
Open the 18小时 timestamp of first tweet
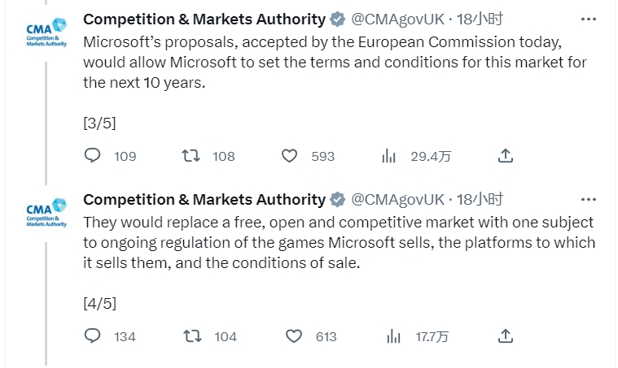[x=480, y=19]
